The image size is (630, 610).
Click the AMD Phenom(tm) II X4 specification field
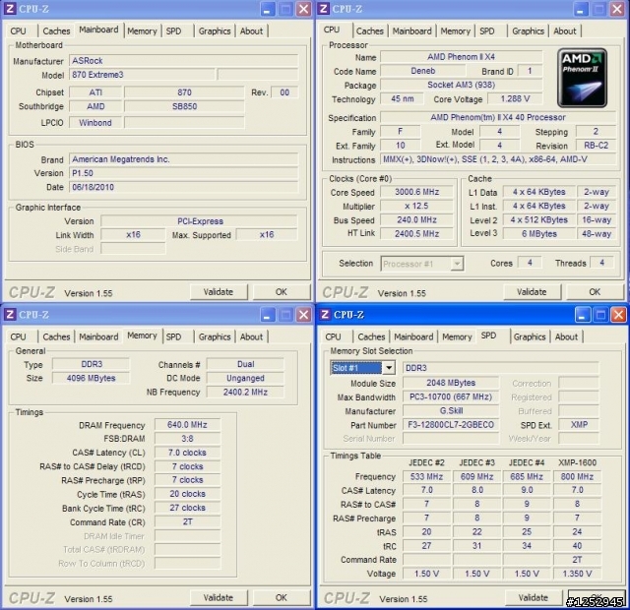pos(498,117)
